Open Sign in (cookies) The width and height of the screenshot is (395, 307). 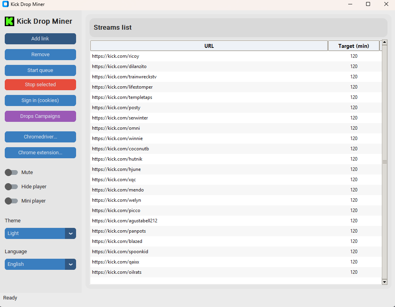(40, 100)
